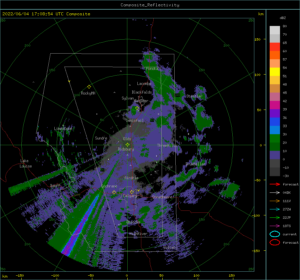Click the Lacombe city label
Screen dimensions: 300x280
click(144, 84)
